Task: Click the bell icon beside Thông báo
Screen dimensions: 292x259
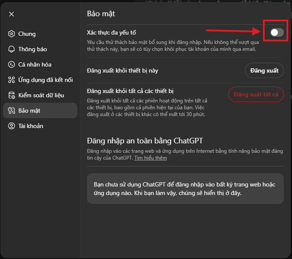Action: click(x=12, y=49)
